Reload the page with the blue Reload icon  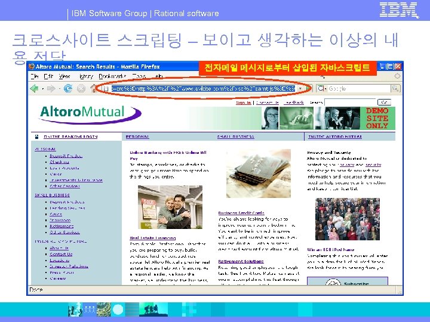(x=68, y=88)
